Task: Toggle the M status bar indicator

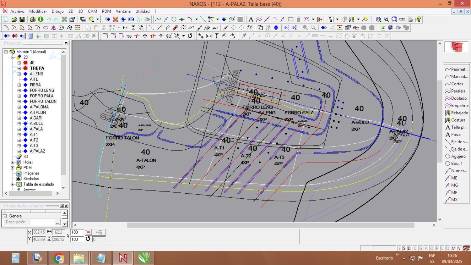Action: point(453,248)
